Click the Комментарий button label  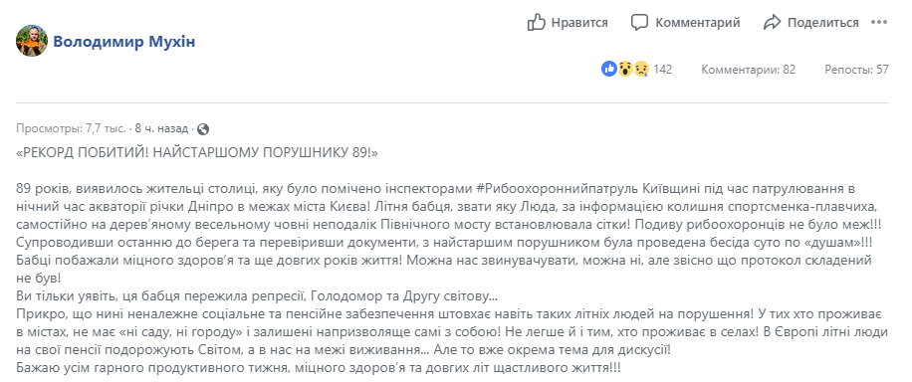coord(697,23)
